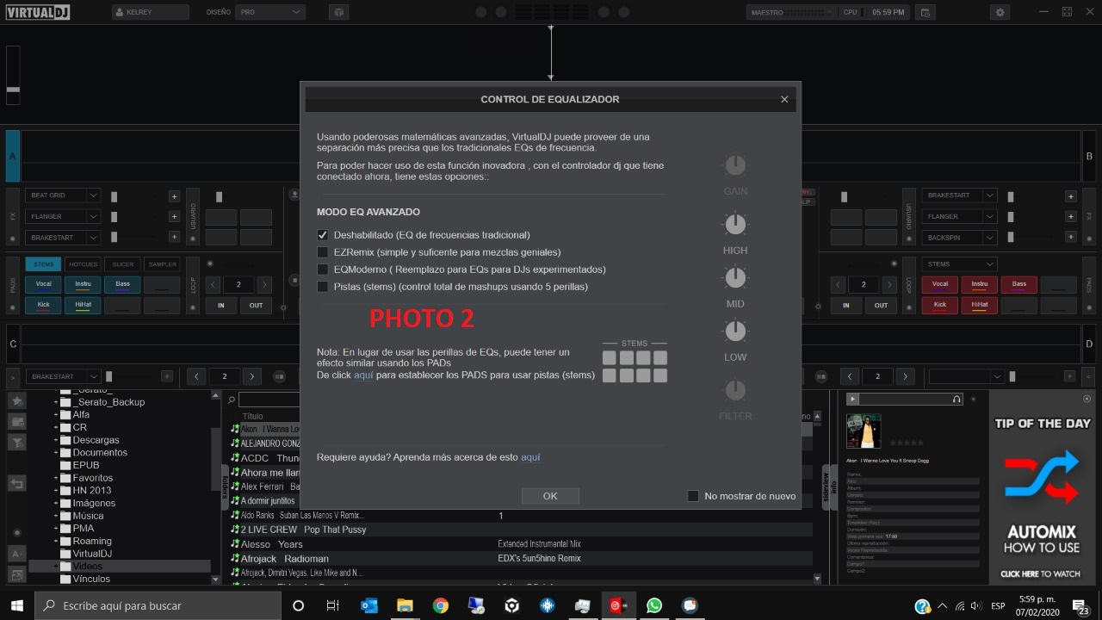The height and width of the screenshot is (620, 1102).
Task: Click the left volume fader handle at top
Action: 13,90
